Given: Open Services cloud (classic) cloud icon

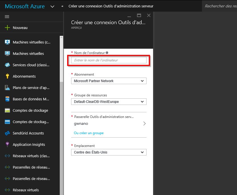Looking at the screenshot, I should [7, 65].
